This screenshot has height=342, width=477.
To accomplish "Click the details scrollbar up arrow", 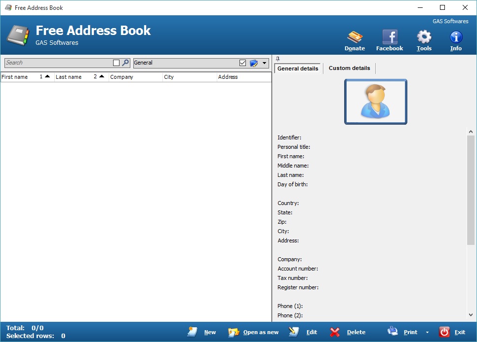I will [x=471, y=132].
